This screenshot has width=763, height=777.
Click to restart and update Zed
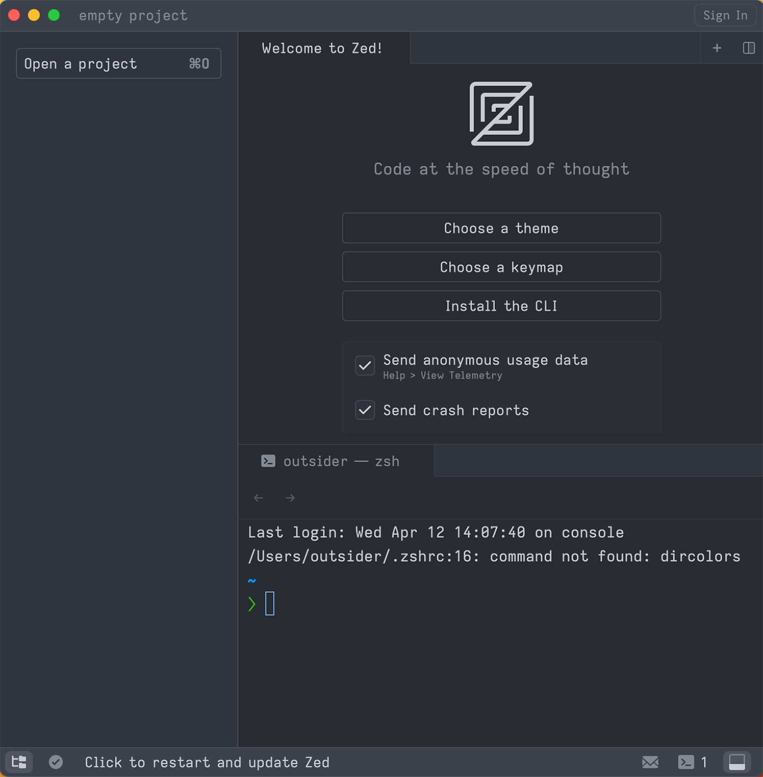tap(207, 762)
